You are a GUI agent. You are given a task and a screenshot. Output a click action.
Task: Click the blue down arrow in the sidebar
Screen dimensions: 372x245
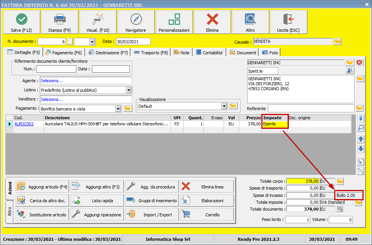point(360,149)
